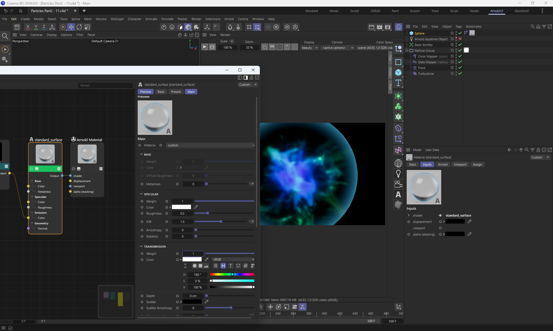This screenshot has width=553, height=331.
Task: Click the Specular Roughness value field
Action: point(182,213)
